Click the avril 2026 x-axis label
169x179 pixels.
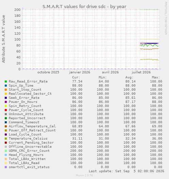110,72
